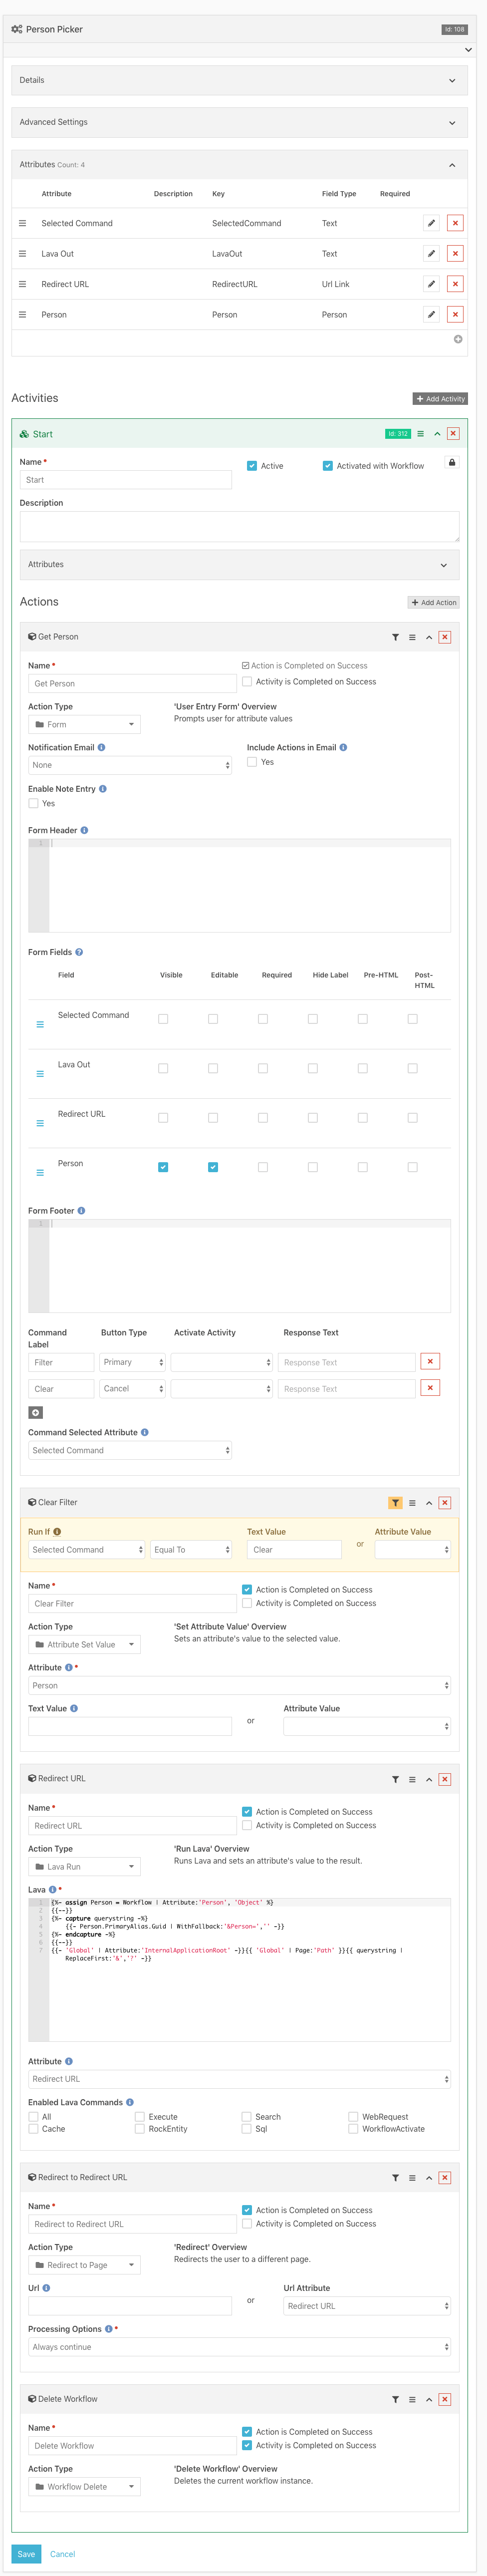The image size is (487, 2576).
Task: Delete the Start activity using the red X
Action: 453,434
